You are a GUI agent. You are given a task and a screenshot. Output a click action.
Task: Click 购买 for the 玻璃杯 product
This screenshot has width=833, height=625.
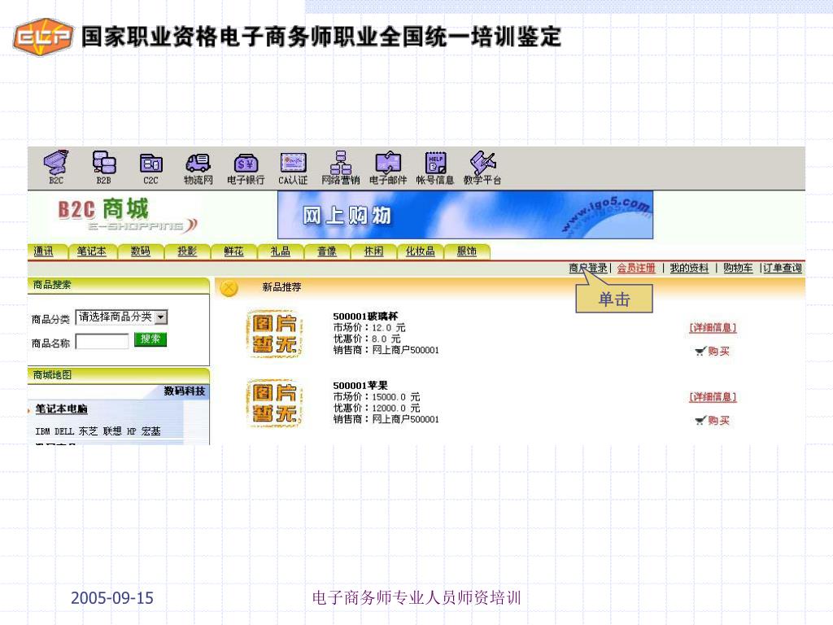coord(718,352)
